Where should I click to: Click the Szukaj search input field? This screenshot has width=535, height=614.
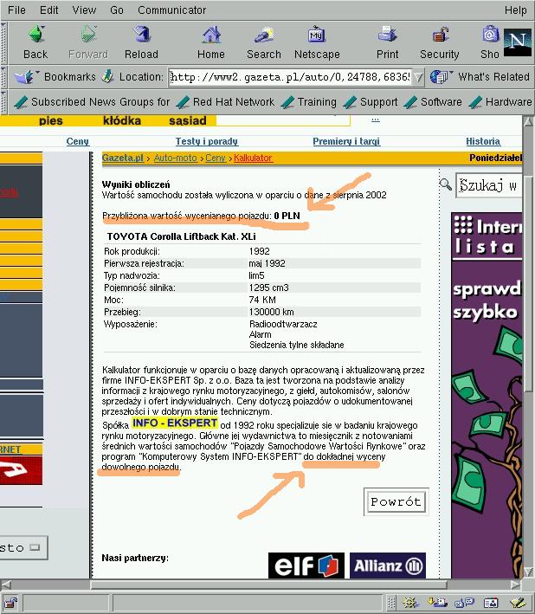[x=489, y=185]
